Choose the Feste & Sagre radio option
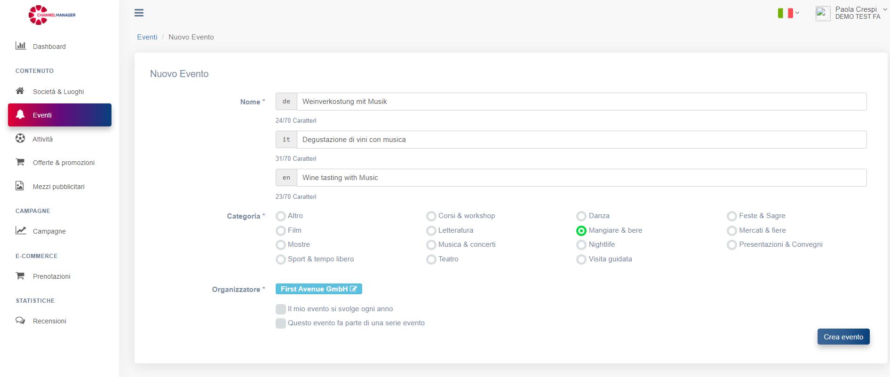The height and width of the screenshot is (377, 890). click(x=732, y=216)
